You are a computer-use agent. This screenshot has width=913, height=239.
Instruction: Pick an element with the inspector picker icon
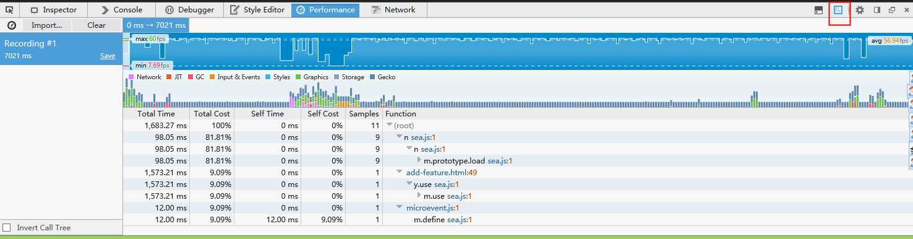tap(9, 9)
